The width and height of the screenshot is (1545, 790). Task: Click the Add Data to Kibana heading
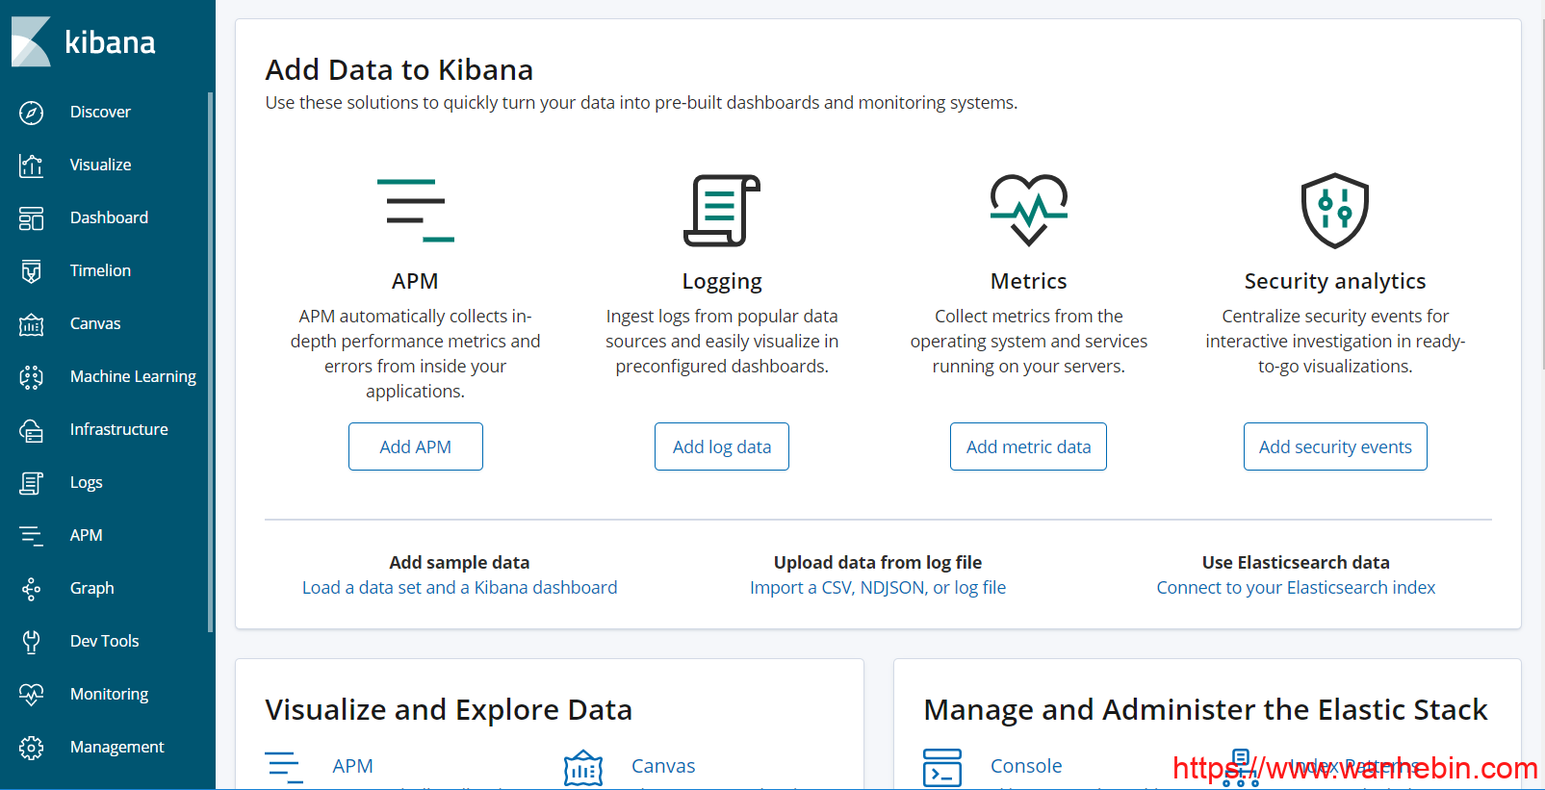click(399, 69)
